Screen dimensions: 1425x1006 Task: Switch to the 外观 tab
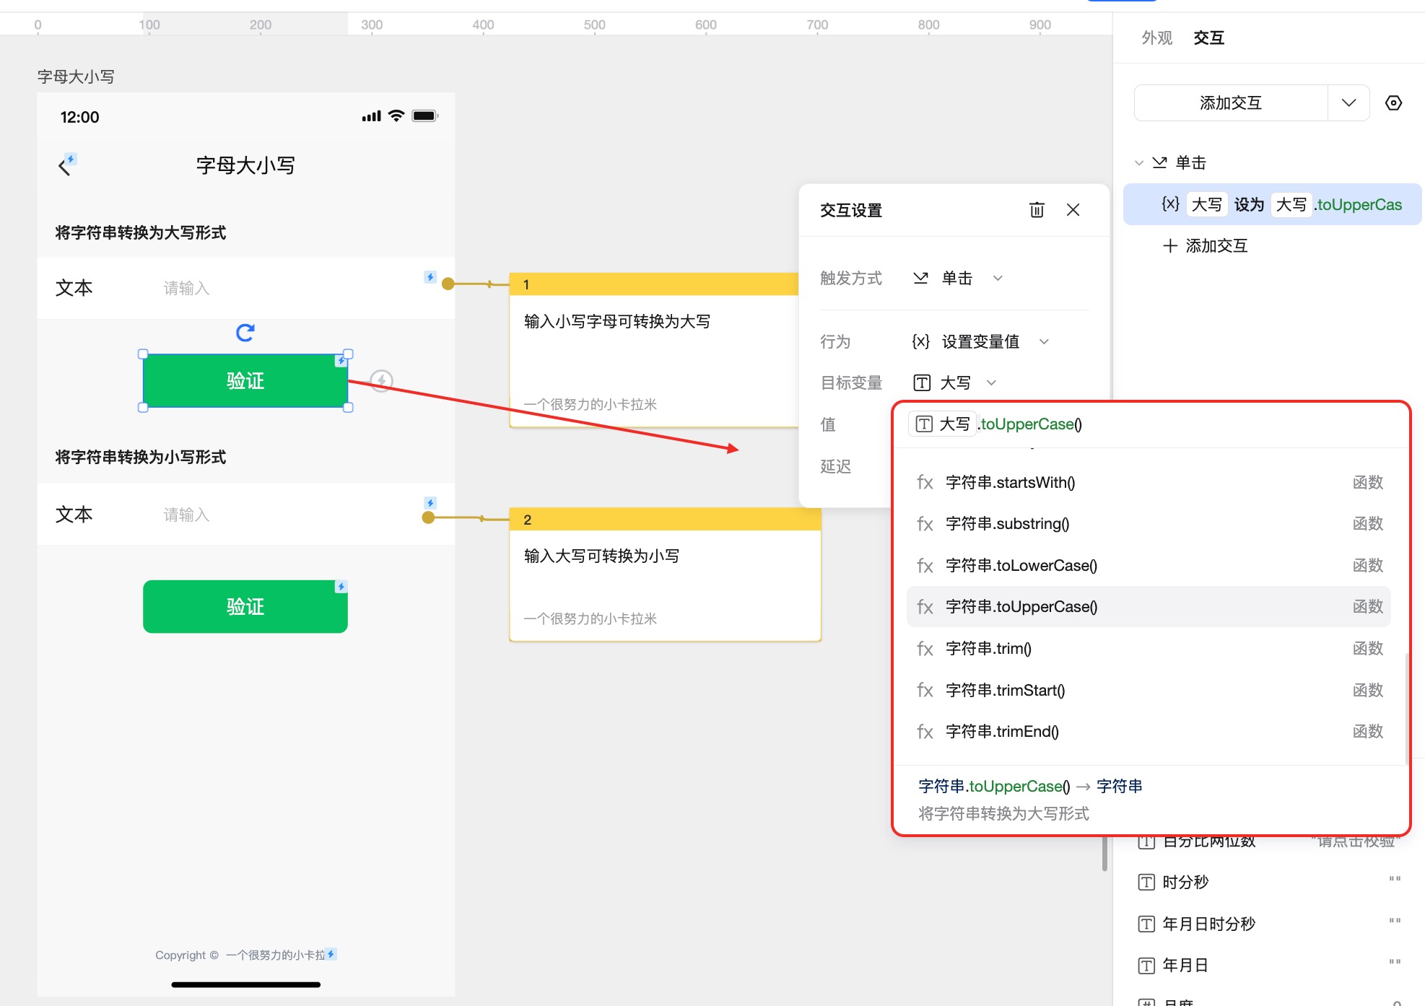click(x=1156, y=38)
